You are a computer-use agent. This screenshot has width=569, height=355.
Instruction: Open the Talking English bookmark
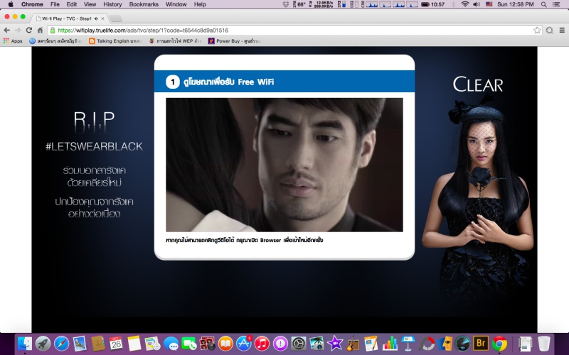[115, 41]
